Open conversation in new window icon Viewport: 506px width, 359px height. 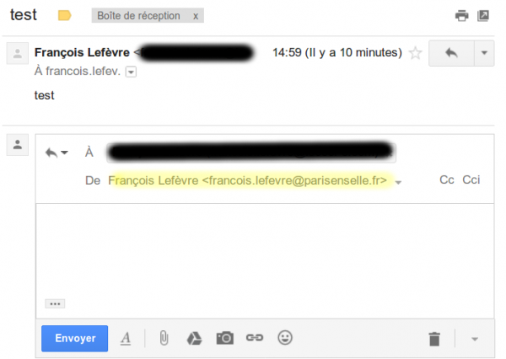pyautogui.click(x=483, y=15)
